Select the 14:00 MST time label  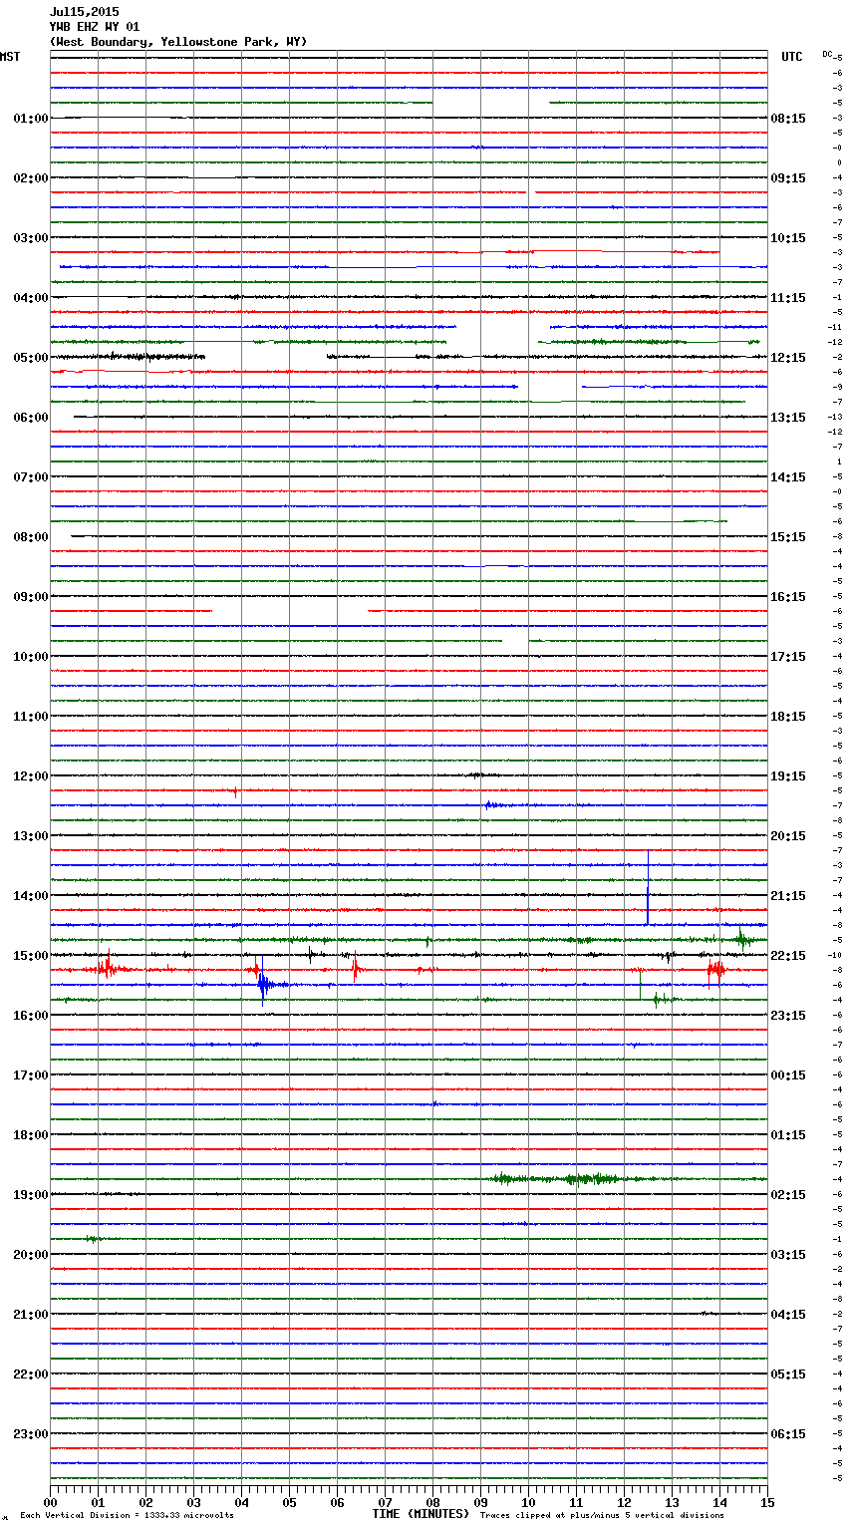(31, 896)
